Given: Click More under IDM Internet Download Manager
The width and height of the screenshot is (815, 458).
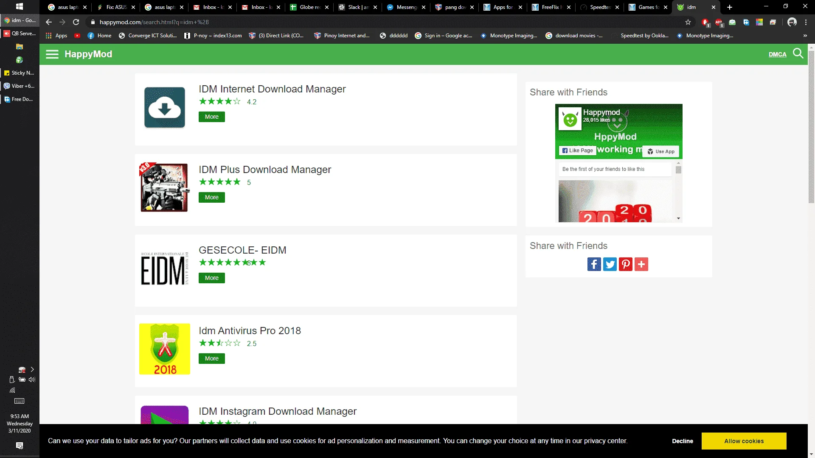Looking at the screenshot, I should (x=212, y=117).
